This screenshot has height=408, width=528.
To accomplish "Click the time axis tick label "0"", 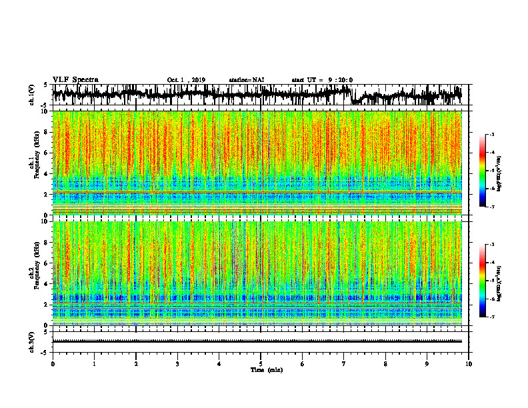I will (x=53, y=364).
